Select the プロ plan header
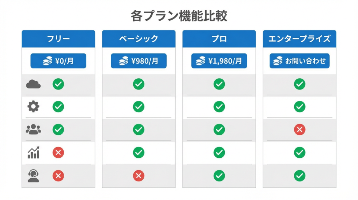 pyautogui.click(x=219, y=39)
